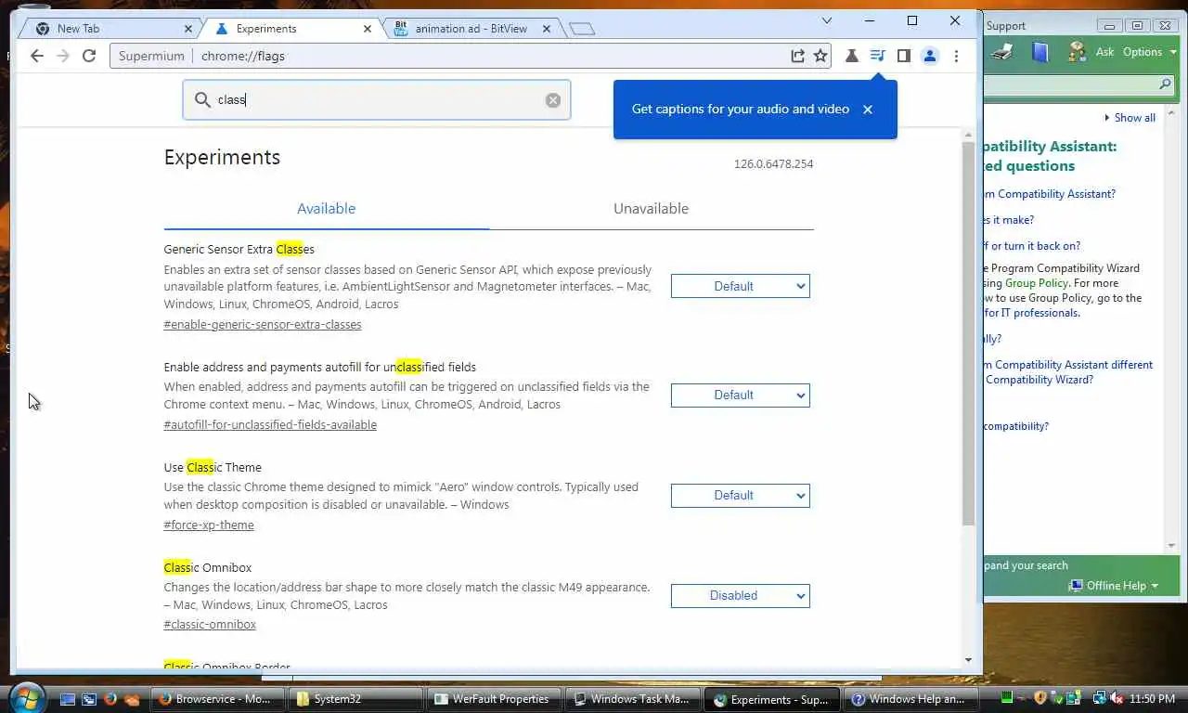Viewport: 1188px width, 713px height.
Task: Switch to WerFault Properties taskbar button
Action: 493,699
